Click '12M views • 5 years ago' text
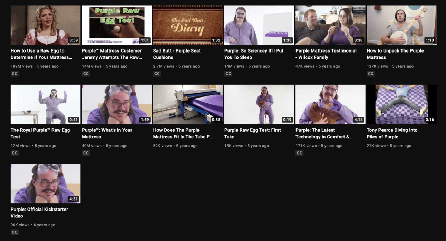This screenshot has height=241, width=446. (x=33, y=146)
